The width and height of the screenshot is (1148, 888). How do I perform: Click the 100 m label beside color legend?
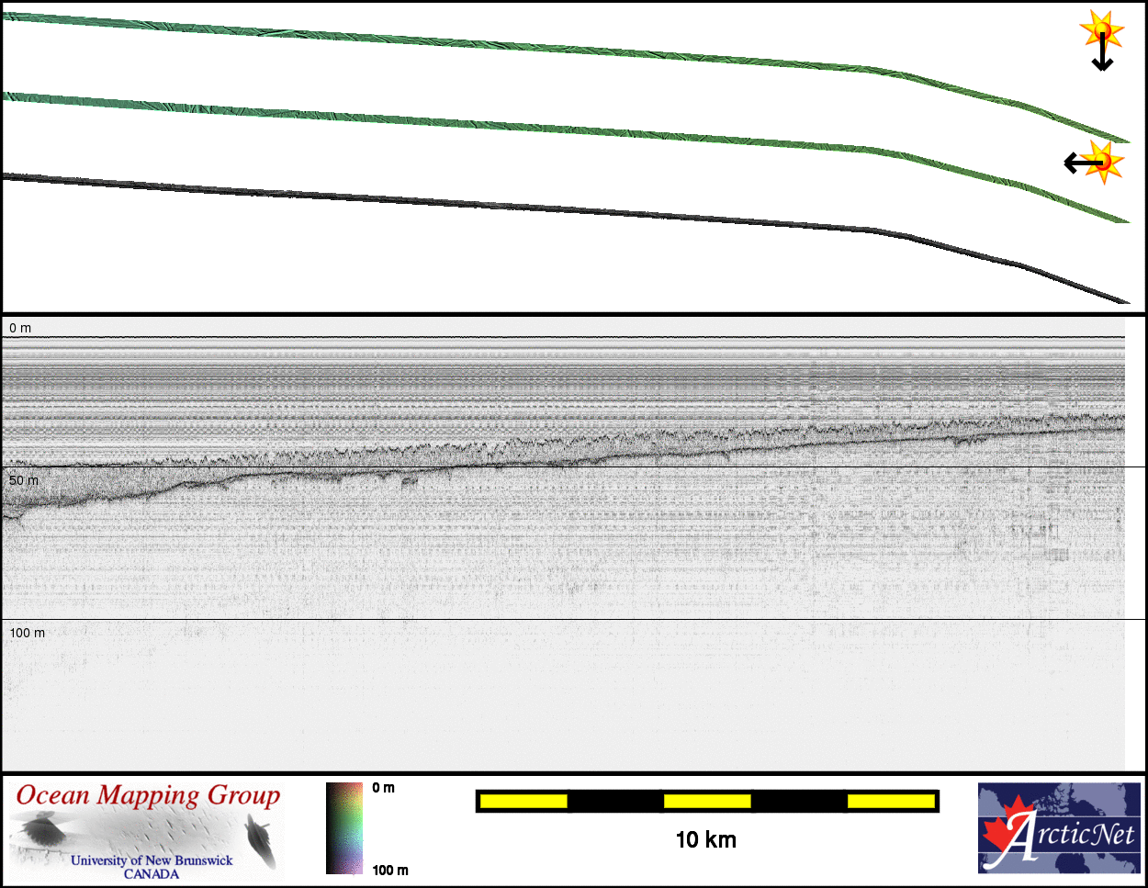pyautogui.click(x=390, y=870)
